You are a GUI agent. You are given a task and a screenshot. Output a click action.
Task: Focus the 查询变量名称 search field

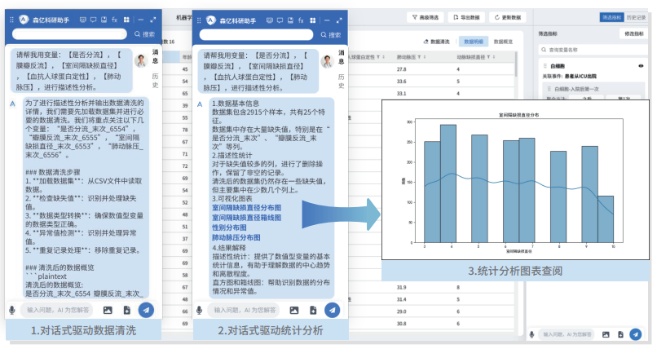click(x=593, y=50)
